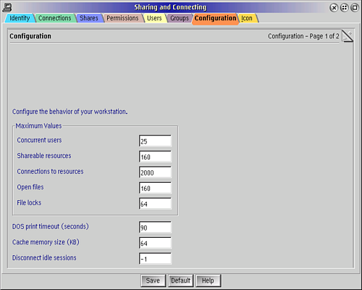Viewport: 362px width, 290px height.
Task: Click the maximize window icon
Action: click(x=355, y=8)
